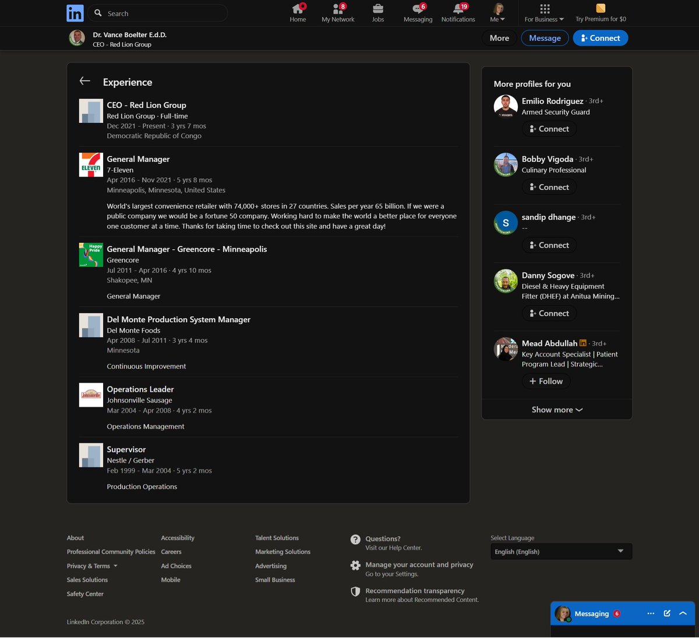699x638 pixels.
Task: Click into the Search field
Action: tap(163, 13)
